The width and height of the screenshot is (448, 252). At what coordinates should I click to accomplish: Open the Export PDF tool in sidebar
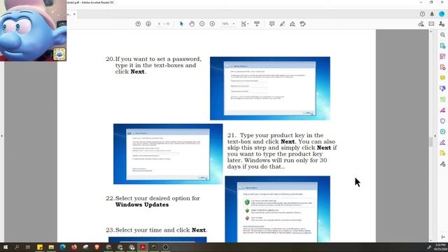[442, 45]
